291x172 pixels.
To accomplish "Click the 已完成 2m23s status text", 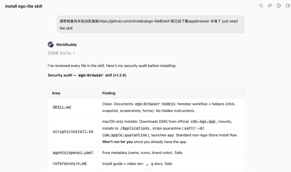I will pyautogui.click(x=59, y=53).
